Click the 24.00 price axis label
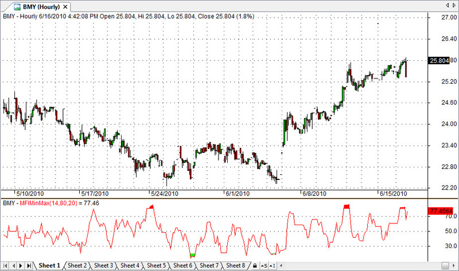The image size is (459, 271). click(x=449, y=124)
